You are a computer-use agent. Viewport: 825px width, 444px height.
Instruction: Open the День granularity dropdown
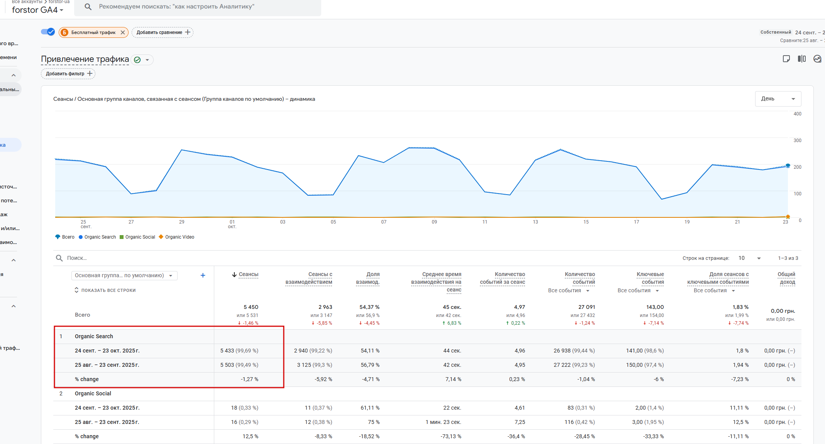pyautogui.click(x=778, y=99)
